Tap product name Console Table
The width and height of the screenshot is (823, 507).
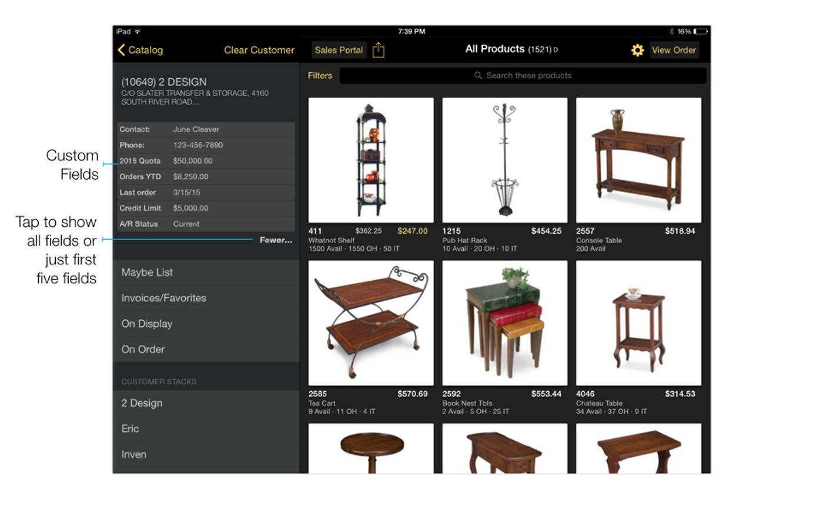click(599, 240)
